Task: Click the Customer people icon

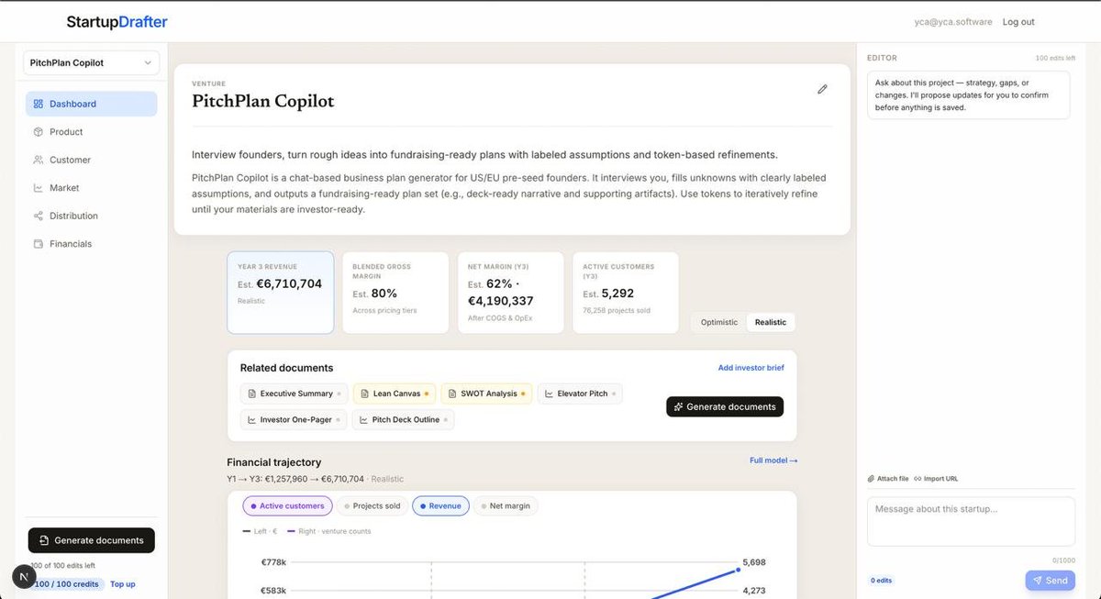Action: [x=39, y=160]
